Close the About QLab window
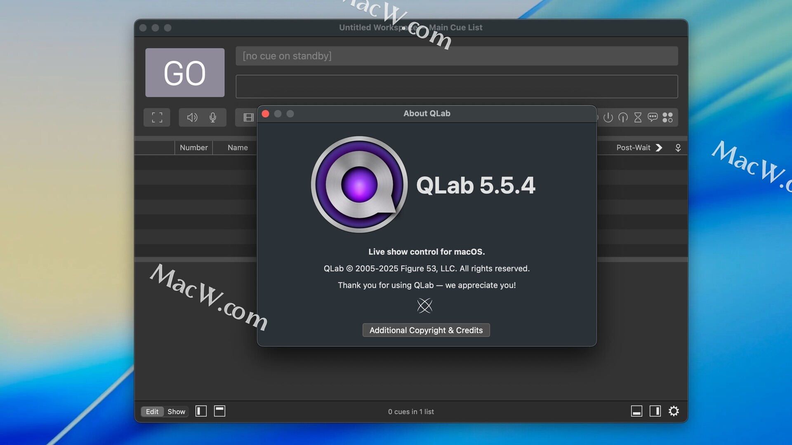The width and height of the screenshot is (792, 445). pyautogui.click(x=266, y=114)
